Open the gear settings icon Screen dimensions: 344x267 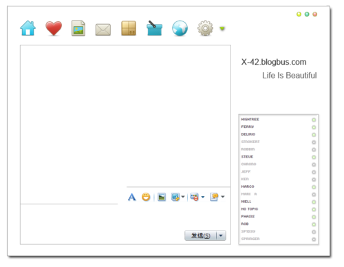point(205,28)
